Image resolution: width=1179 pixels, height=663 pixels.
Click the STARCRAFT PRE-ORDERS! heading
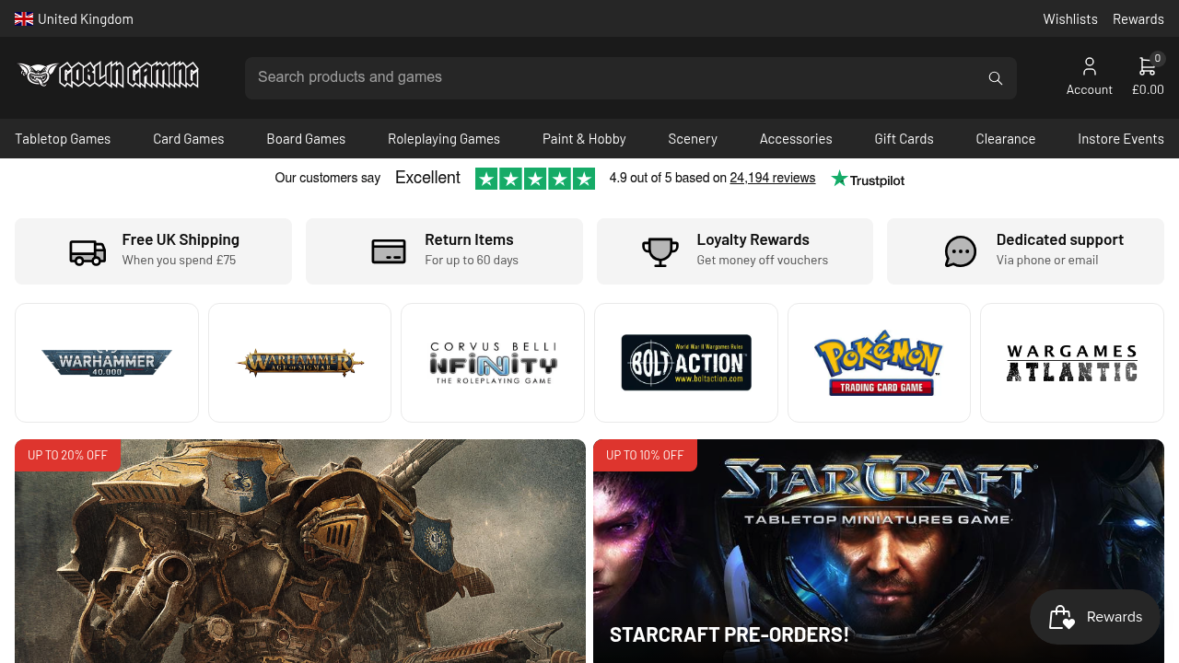[x=730, y=634]
